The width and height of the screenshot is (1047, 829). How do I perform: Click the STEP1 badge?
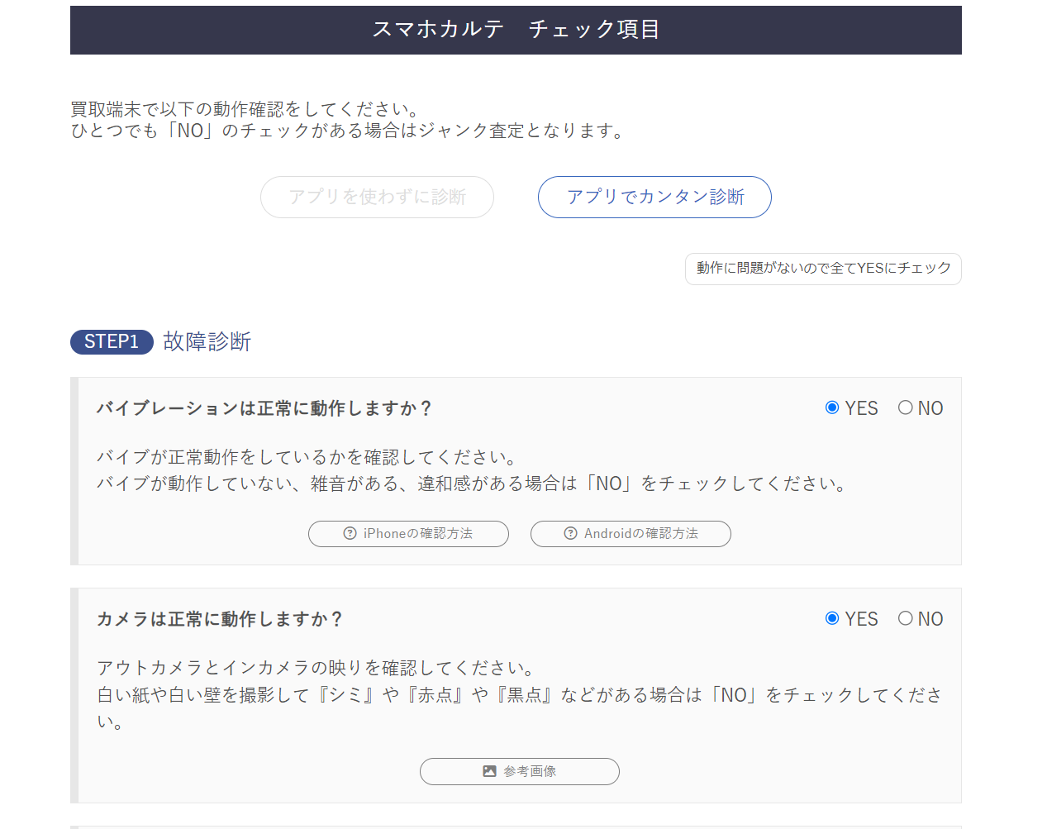coord(111,341)
